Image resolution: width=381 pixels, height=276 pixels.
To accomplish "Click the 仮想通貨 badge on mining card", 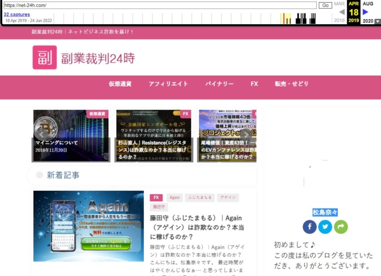I will pos(97,114).
